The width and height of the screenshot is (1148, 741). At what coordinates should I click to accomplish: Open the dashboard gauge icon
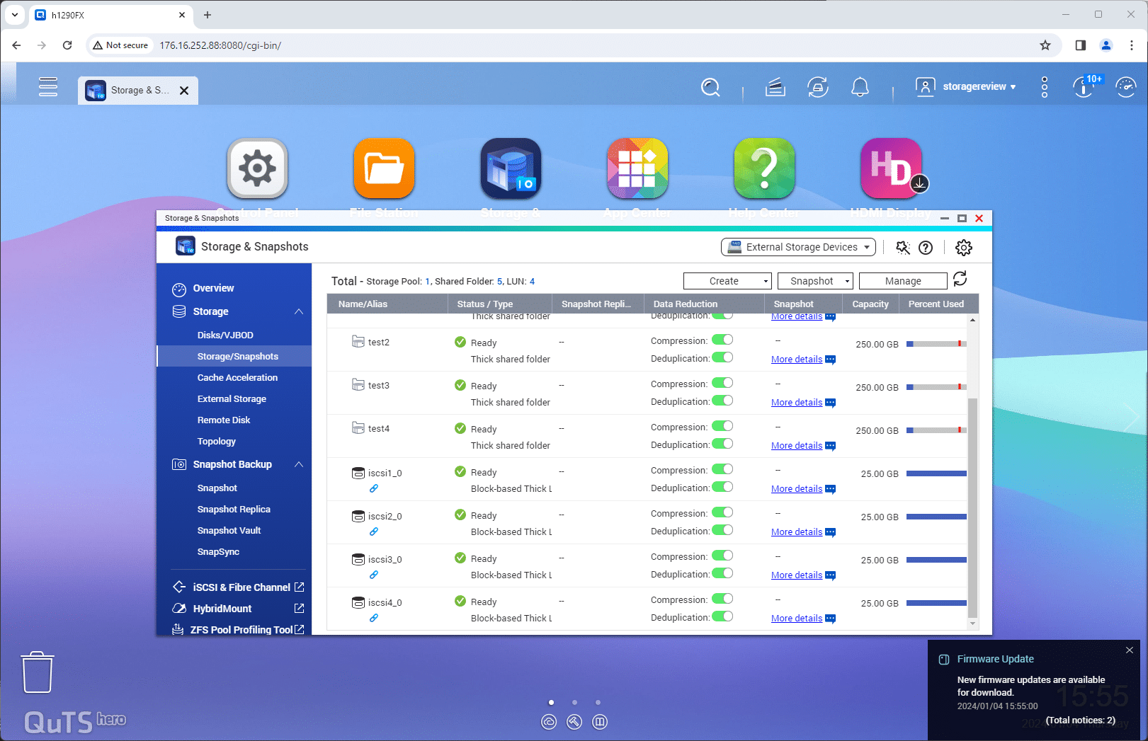(x=1125, y=87)
